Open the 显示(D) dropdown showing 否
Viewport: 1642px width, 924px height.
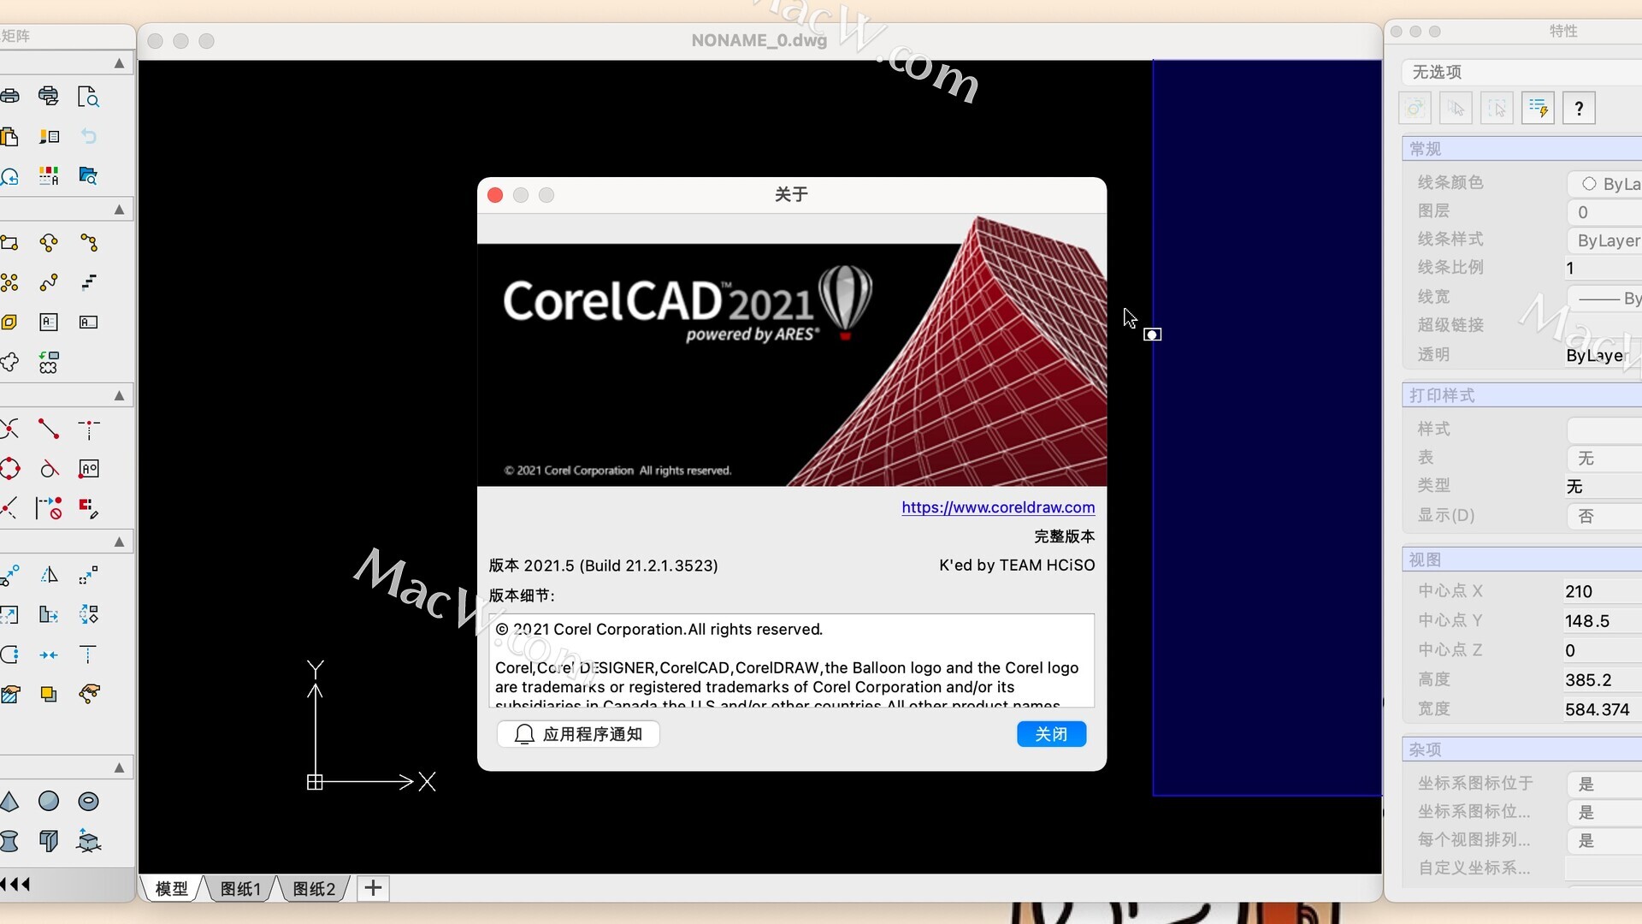pos(1604,516)
